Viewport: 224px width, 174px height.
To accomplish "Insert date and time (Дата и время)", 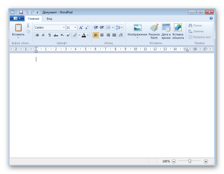I will point(166,31).
